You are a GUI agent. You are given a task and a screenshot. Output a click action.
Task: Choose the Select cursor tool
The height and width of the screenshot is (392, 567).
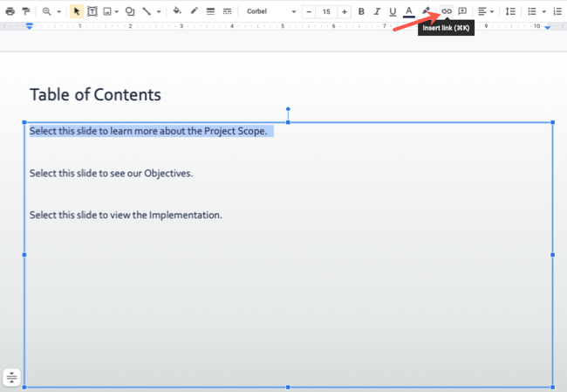coord(77,11)
